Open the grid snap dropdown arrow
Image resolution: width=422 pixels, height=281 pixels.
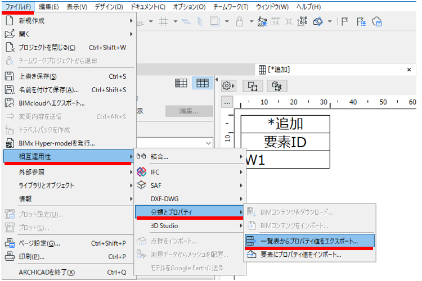click(x=175, y=21)
